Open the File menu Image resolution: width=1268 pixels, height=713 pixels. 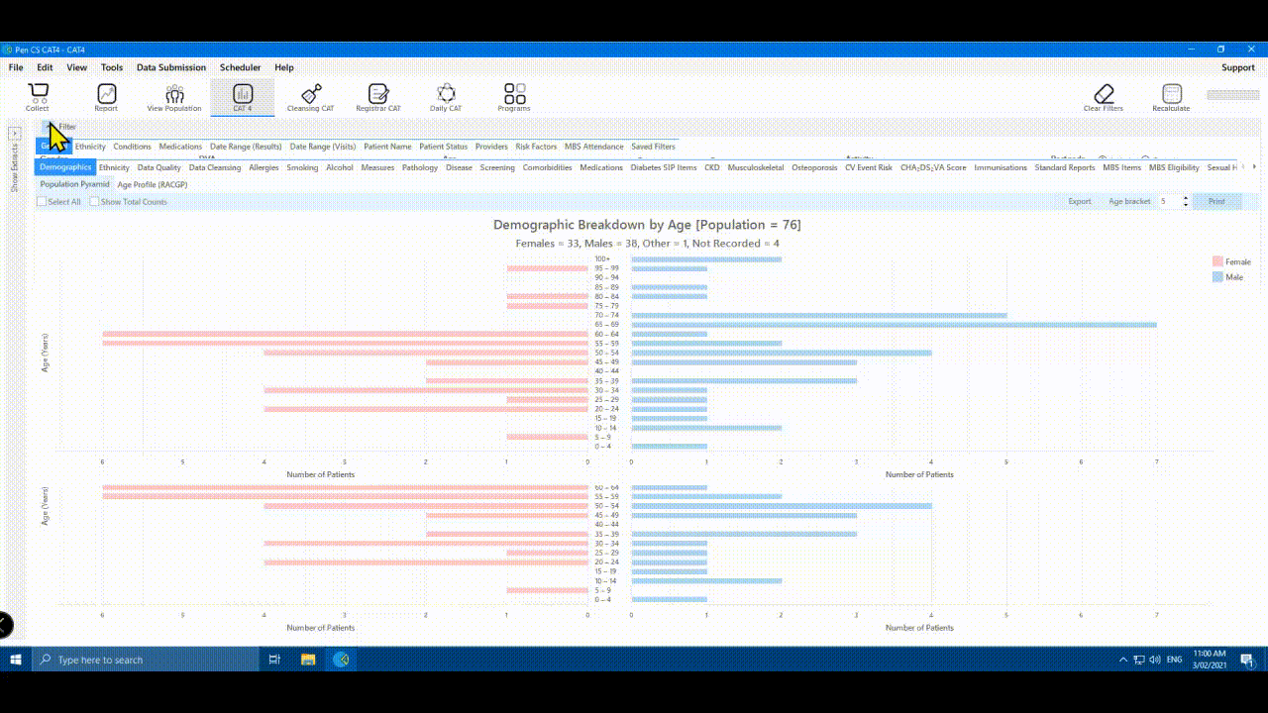pyautogui.click(x=16, y=67)
